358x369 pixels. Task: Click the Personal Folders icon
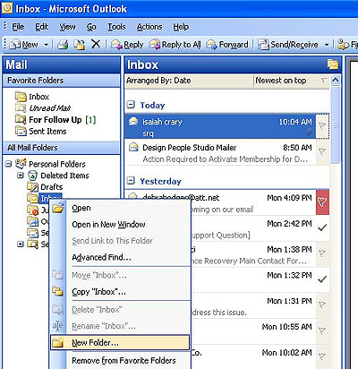click(21, 164)
